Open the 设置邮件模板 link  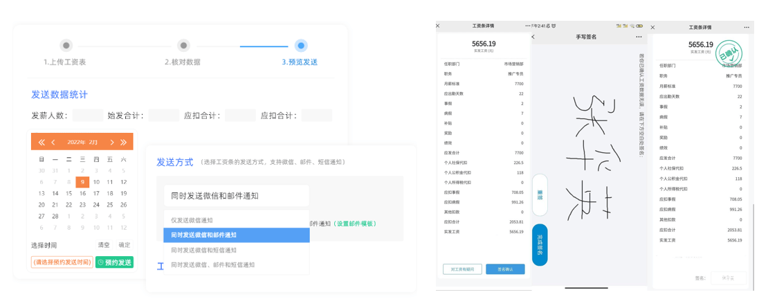pos(355,224)
